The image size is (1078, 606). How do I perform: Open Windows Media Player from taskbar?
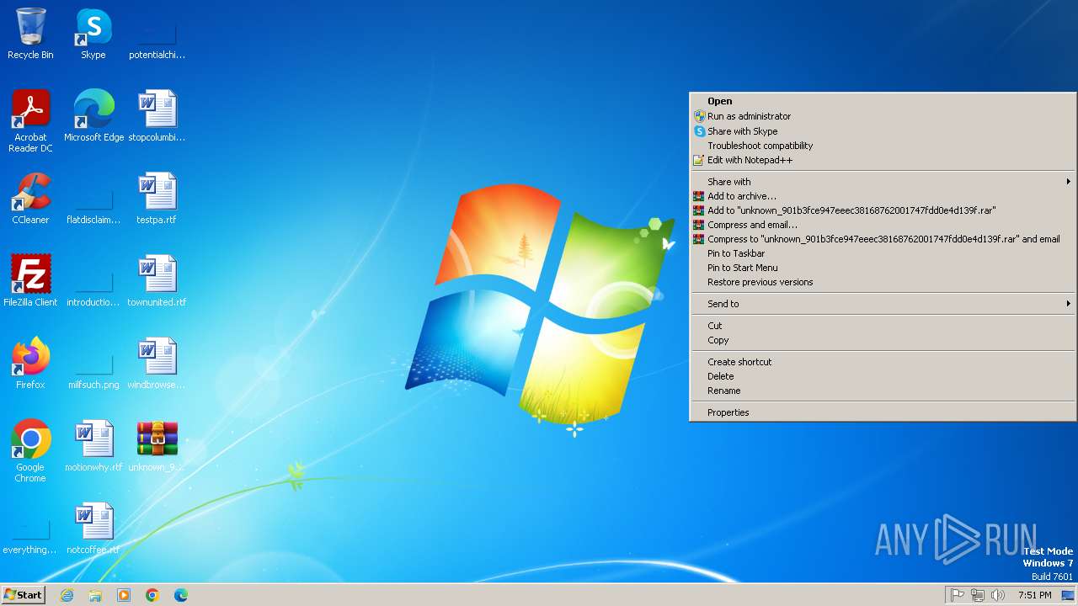coord(124,595)
